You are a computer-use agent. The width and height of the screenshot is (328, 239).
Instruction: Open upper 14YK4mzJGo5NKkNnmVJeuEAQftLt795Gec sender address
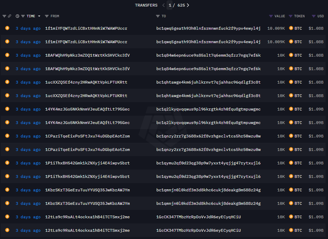click(x=87, y=109)
